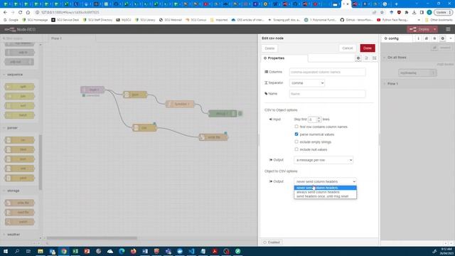Image resolution: width=455 pixels, height=256 pixels.
Task: Open the a message per row dropdown
Action: point(323,160)
